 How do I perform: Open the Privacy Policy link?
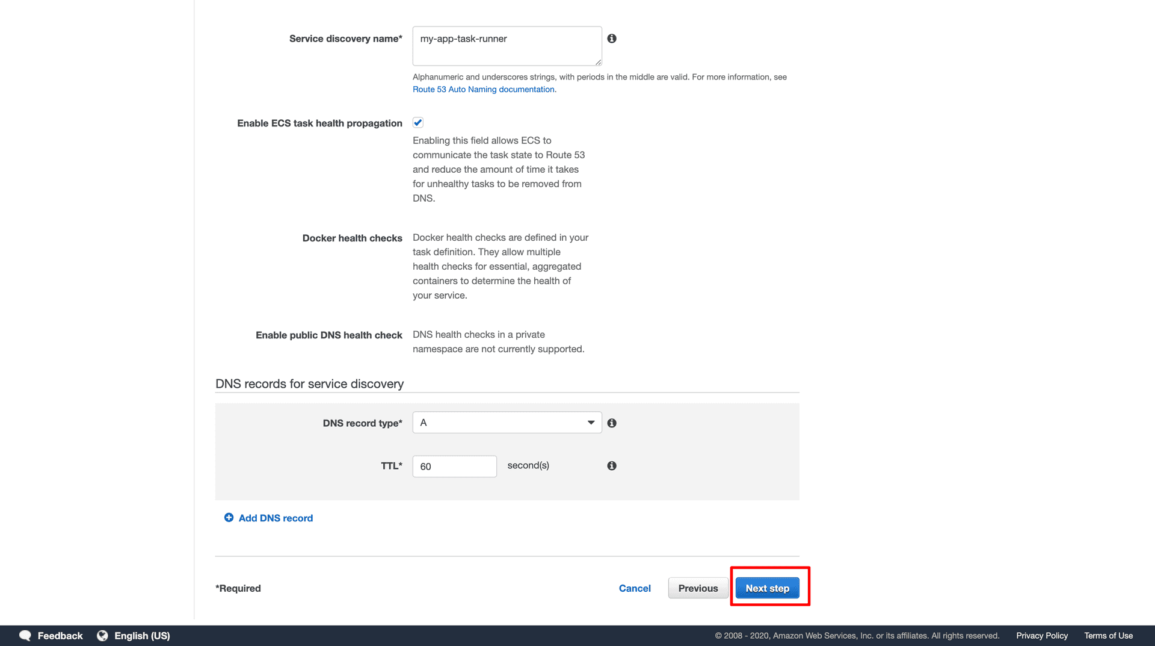click(x=1042, y=636)
